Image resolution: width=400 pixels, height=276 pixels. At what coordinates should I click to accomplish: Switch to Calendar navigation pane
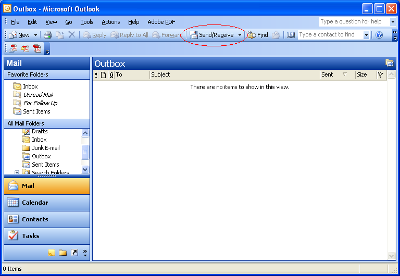(x=47, y=203)
